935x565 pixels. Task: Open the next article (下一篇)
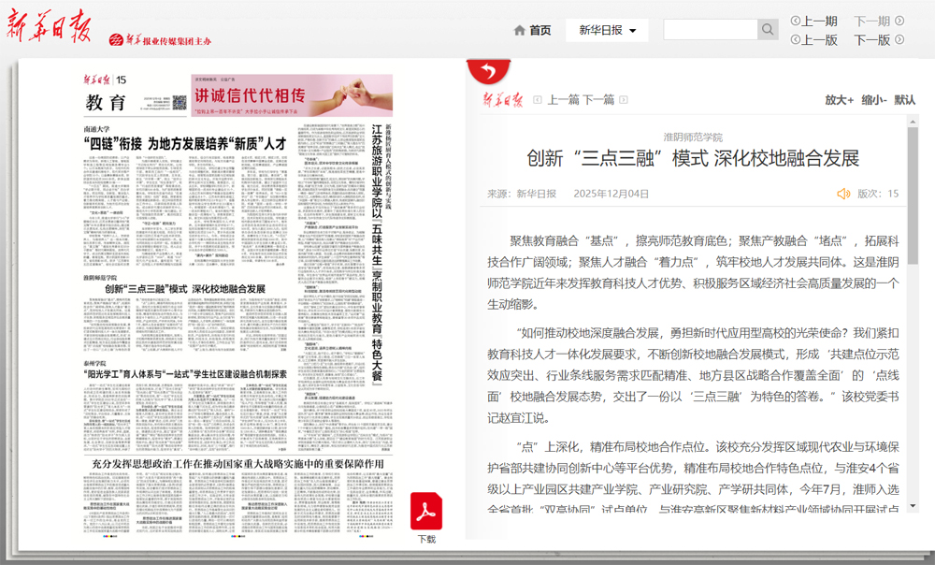[599, 100]
